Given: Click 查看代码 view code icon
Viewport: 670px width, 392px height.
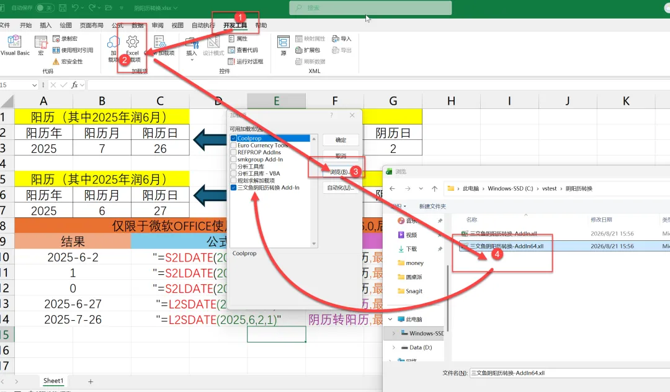Looking at the screenshot, I should (x=231, y=50).
